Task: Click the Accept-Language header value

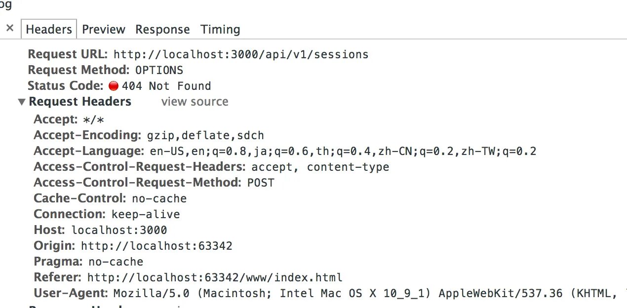Action: [339, 151]
